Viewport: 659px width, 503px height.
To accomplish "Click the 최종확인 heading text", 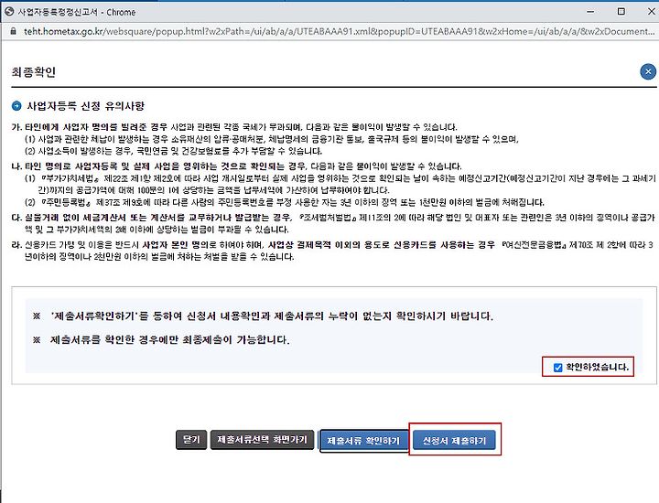I will [34, 72].
